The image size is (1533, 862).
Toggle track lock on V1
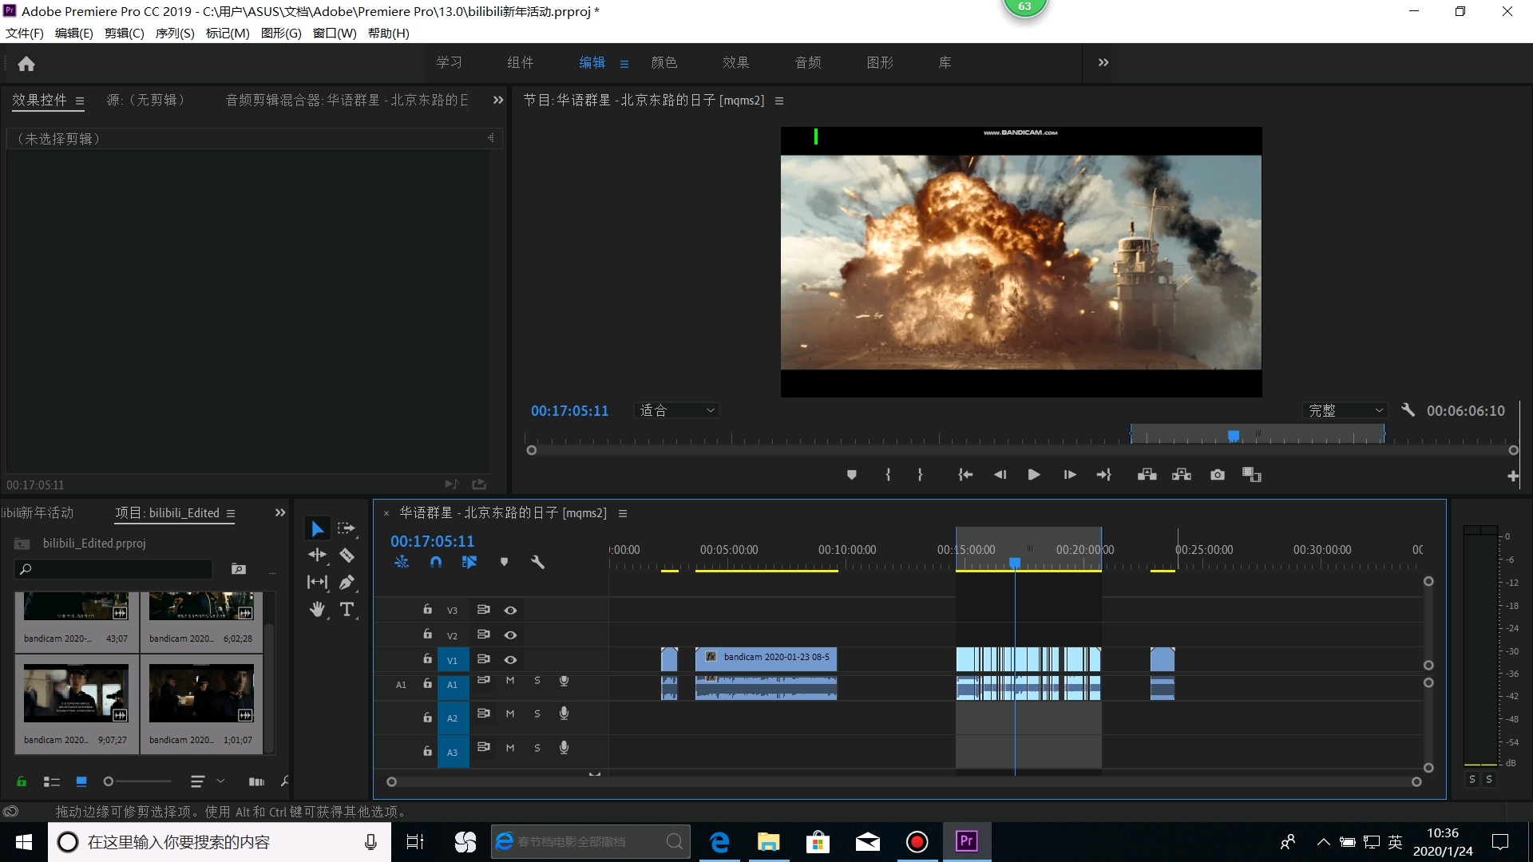427,659
